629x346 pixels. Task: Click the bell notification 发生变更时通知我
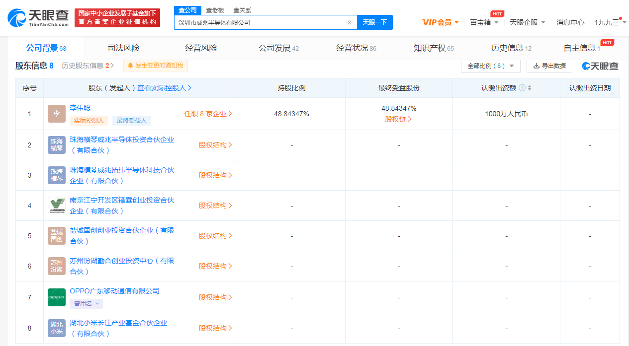pos(156,66)
